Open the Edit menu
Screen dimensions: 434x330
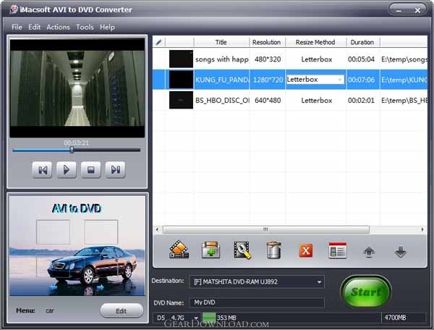click(x=34, y=27)
